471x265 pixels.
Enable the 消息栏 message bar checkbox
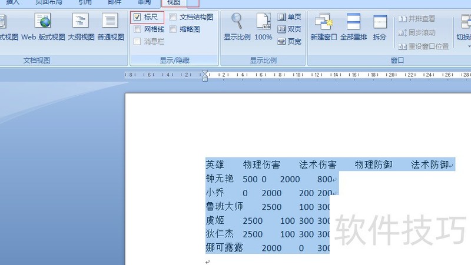tap(137, 41)
